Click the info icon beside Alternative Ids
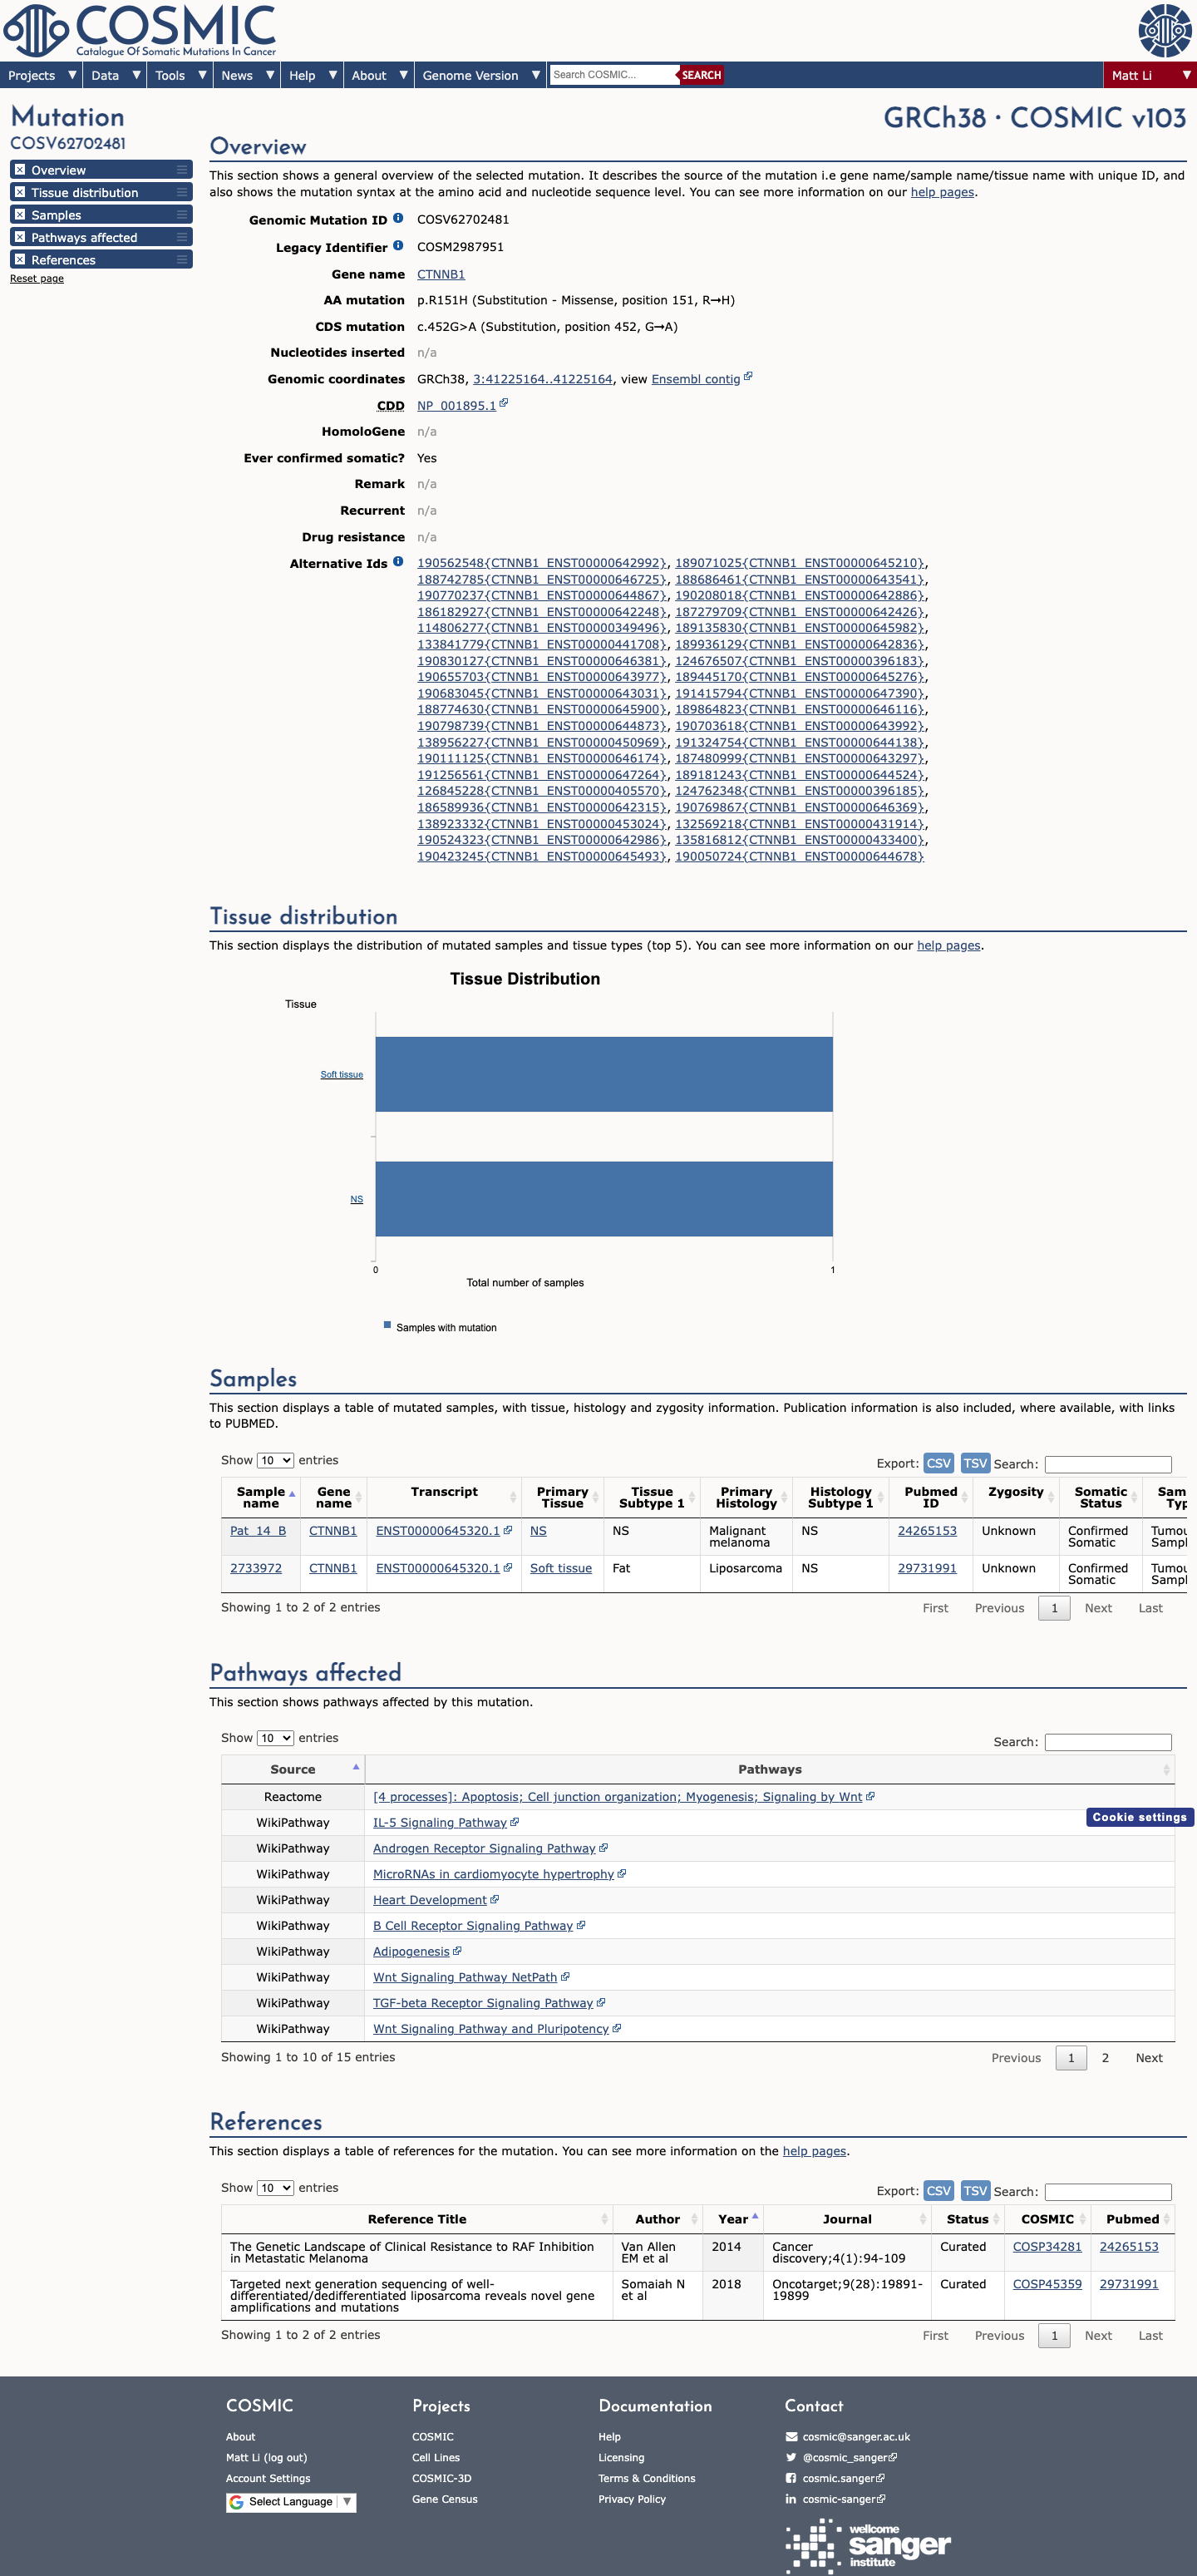Viewport: 1197px width, 2576px height. click(398, 562)
